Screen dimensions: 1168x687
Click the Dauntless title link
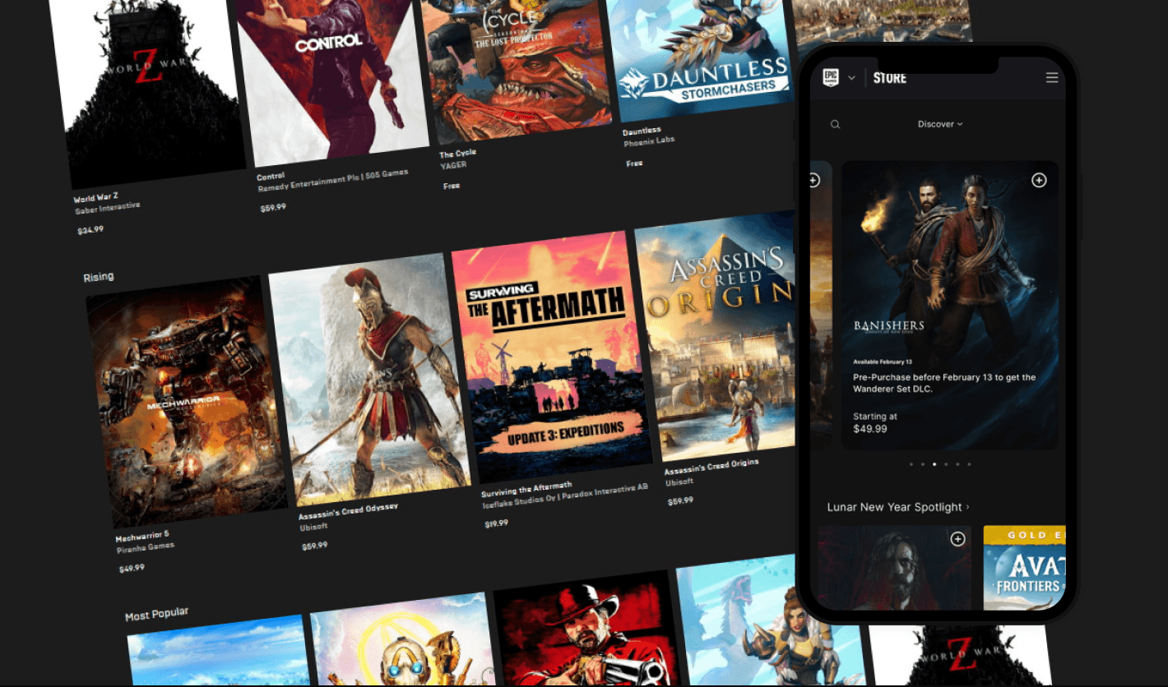tap(642, 131)
